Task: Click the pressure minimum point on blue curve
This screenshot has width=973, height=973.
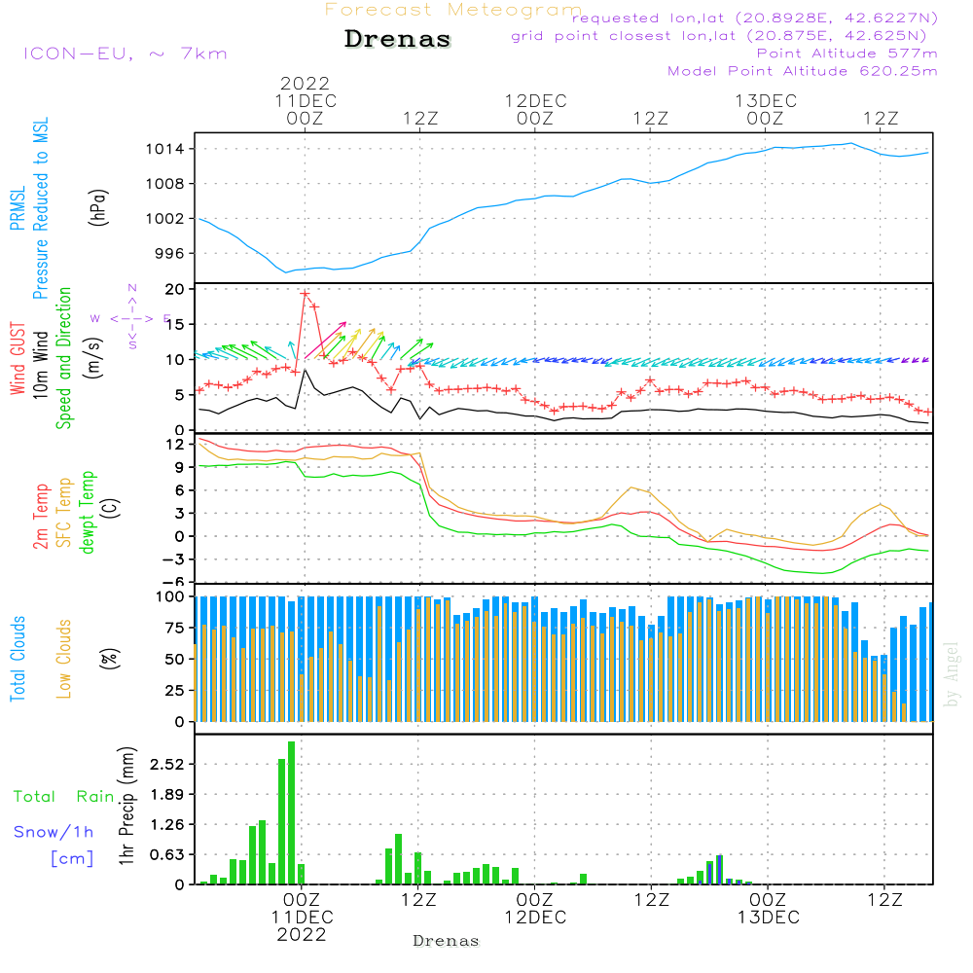Action: (x=286, y=272)
